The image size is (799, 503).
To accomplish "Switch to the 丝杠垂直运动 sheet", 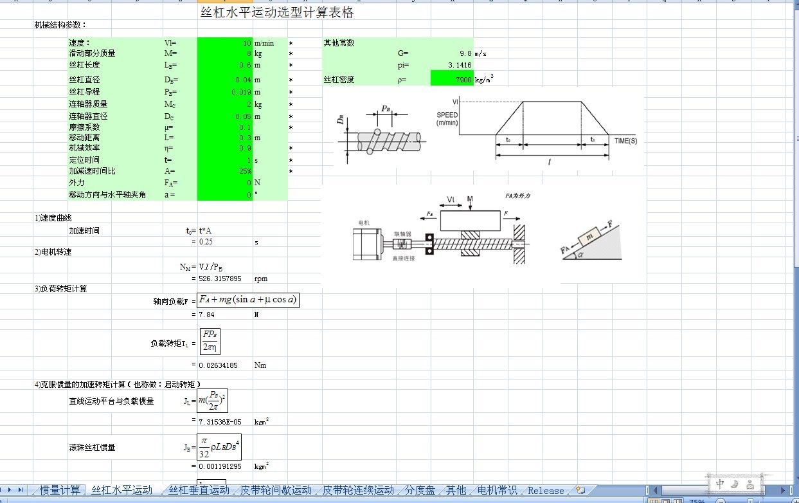I will 198,490.
